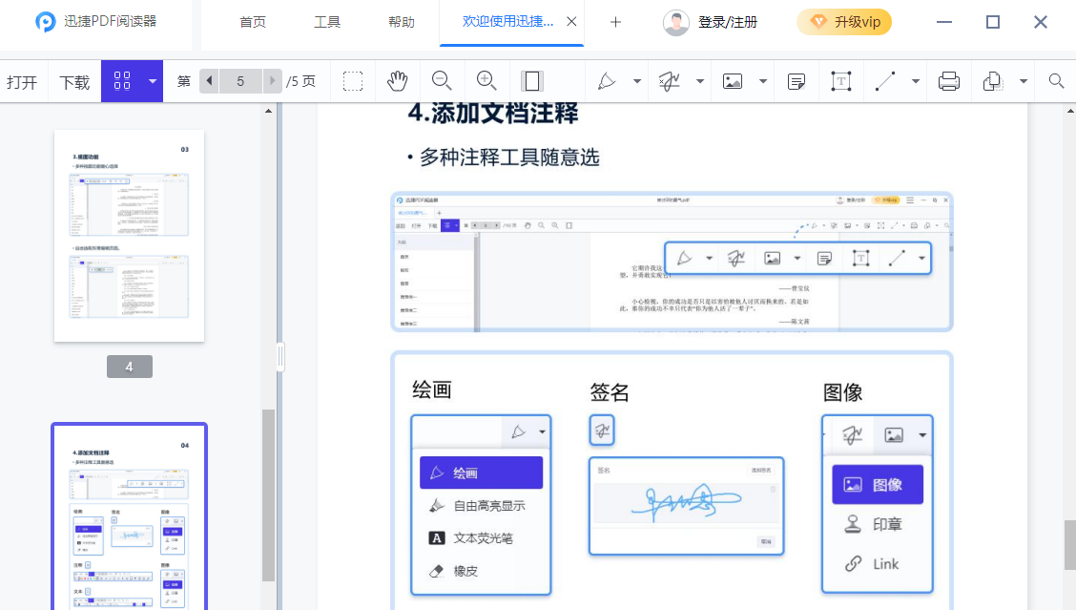Select the page 4 thumbnail
This screenshot has height=610, width=1076.
pos(129,236)
